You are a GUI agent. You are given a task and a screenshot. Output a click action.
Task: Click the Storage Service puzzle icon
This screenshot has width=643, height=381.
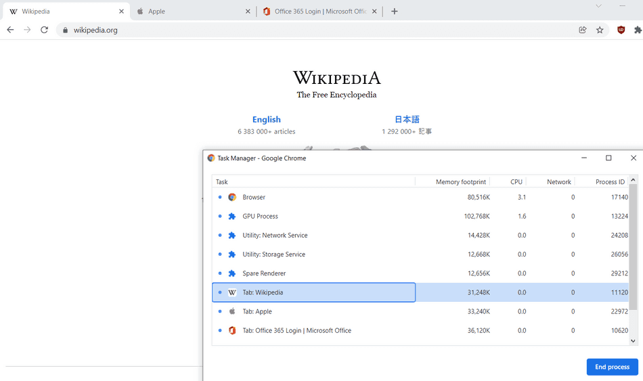point(232,254)
